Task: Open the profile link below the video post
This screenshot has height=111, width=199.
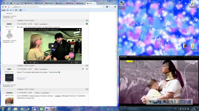Action: pyautogui.click(x=21, y=66)
